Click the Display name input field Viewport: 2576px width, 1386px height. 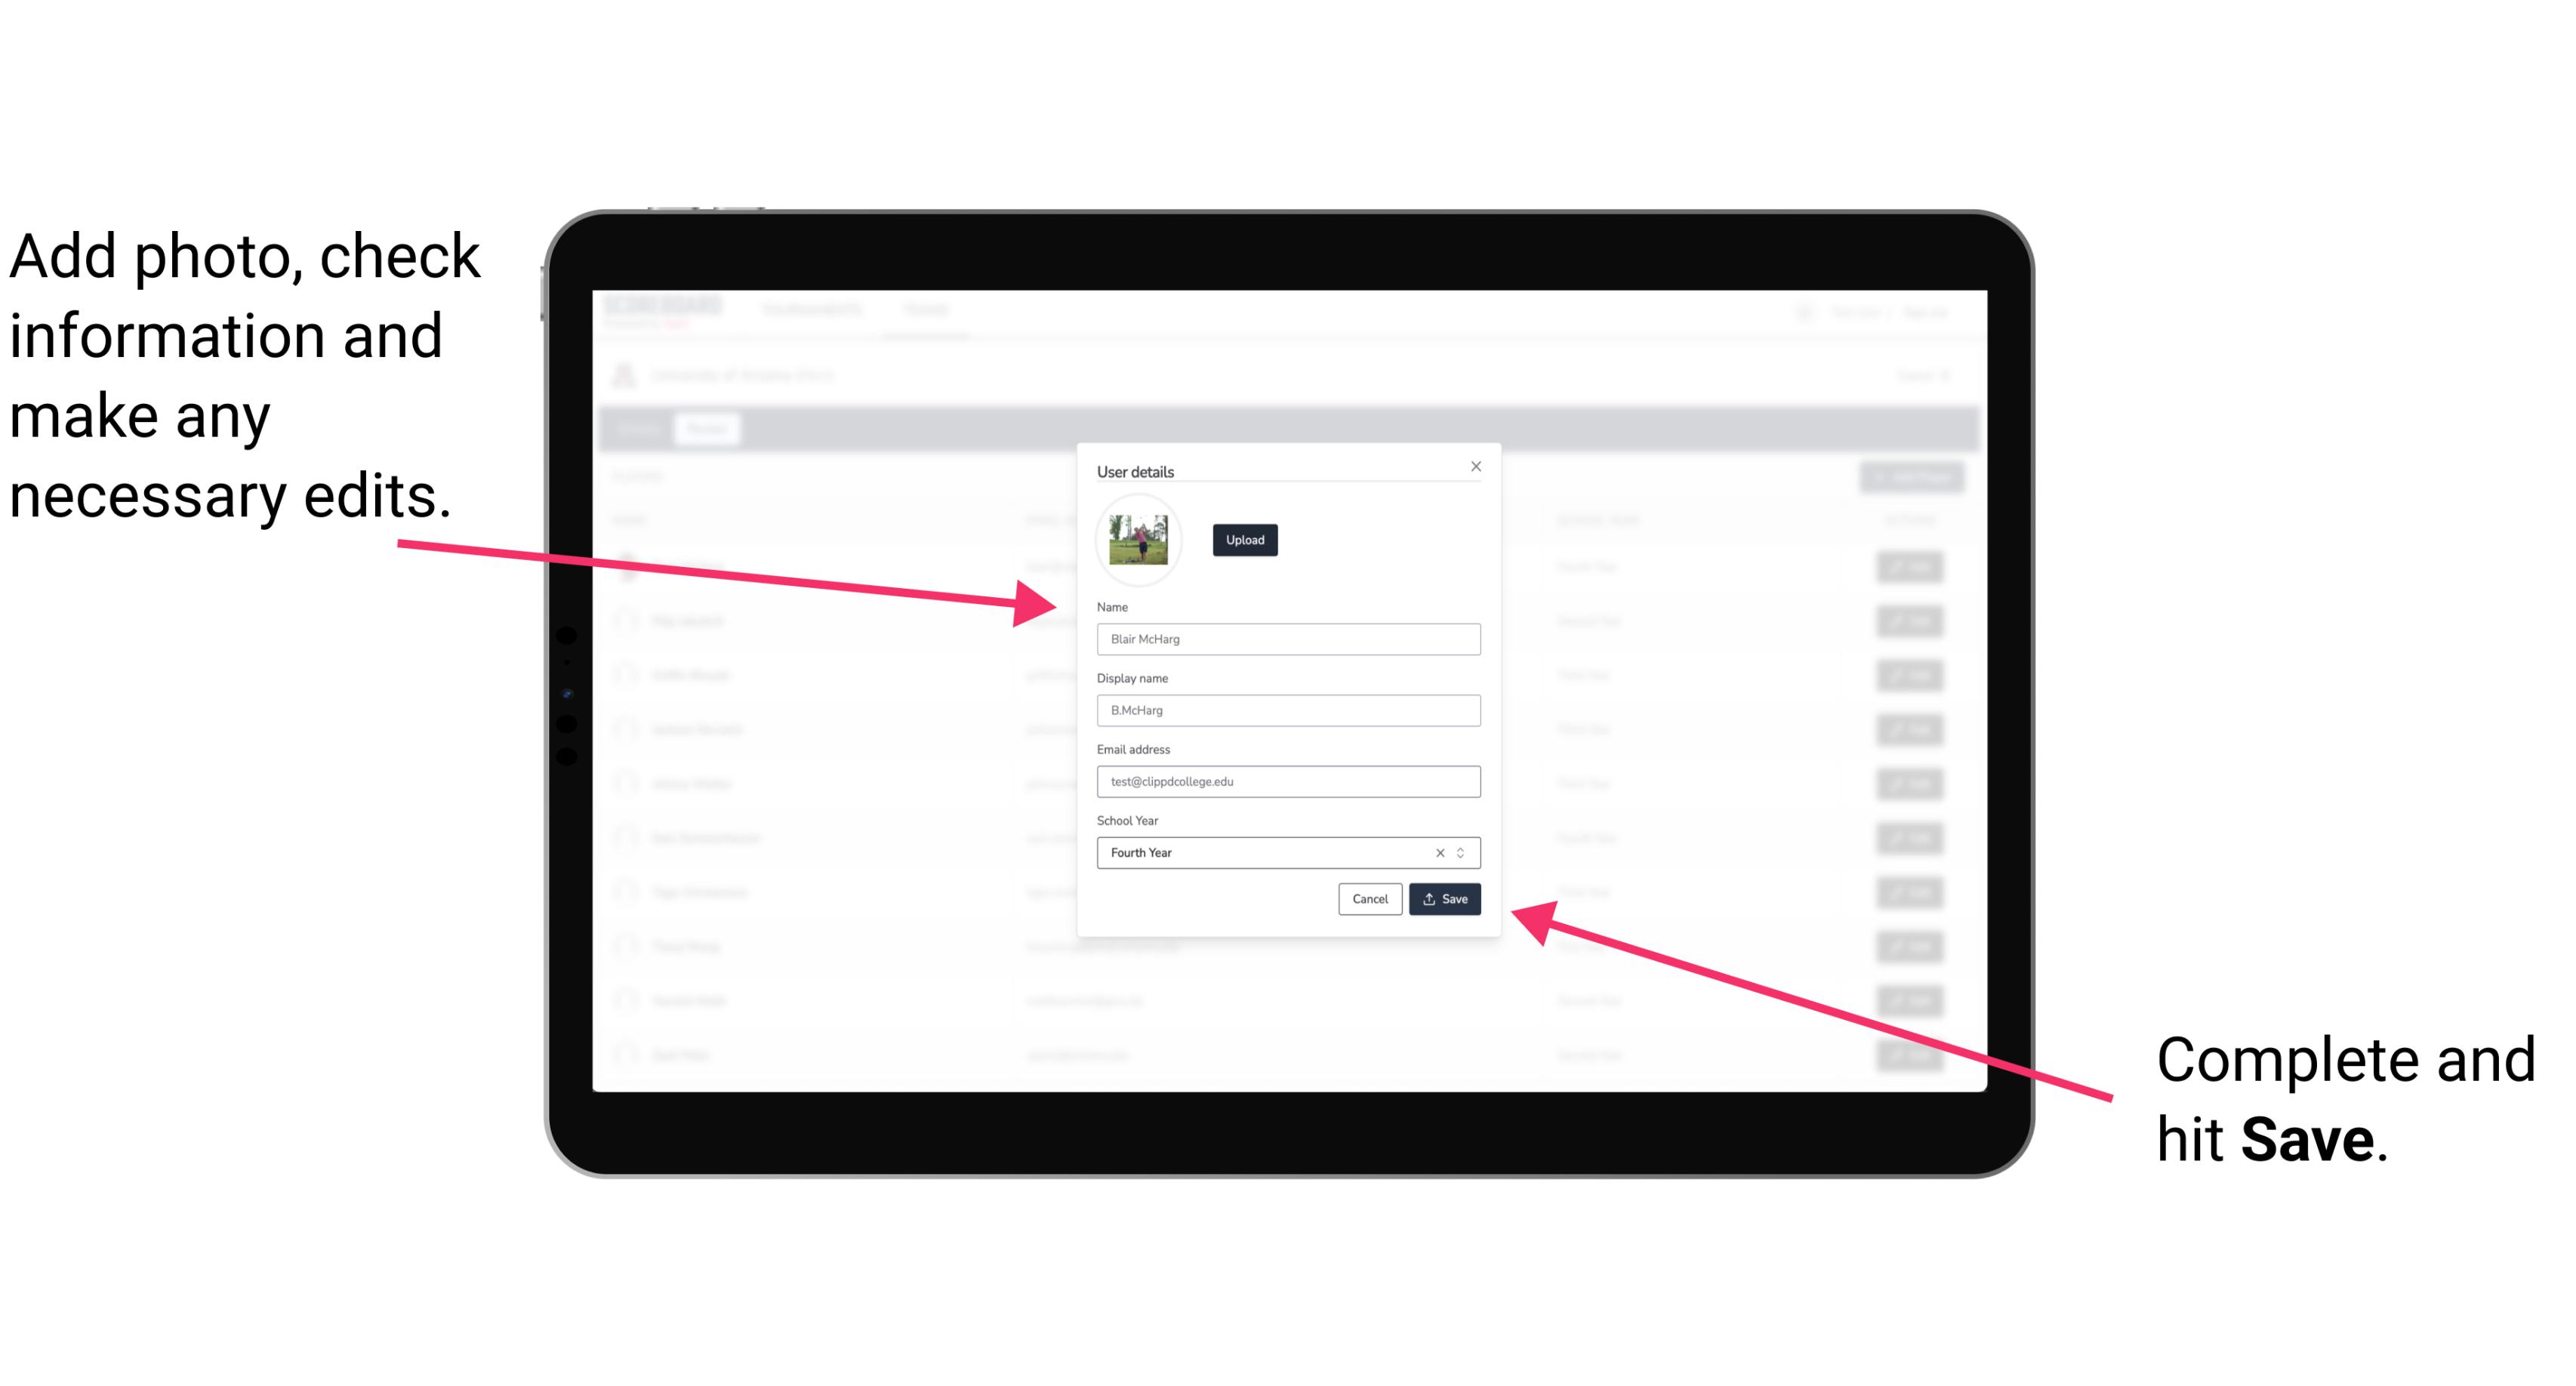pyautogui.click(x=1289, y=710)
